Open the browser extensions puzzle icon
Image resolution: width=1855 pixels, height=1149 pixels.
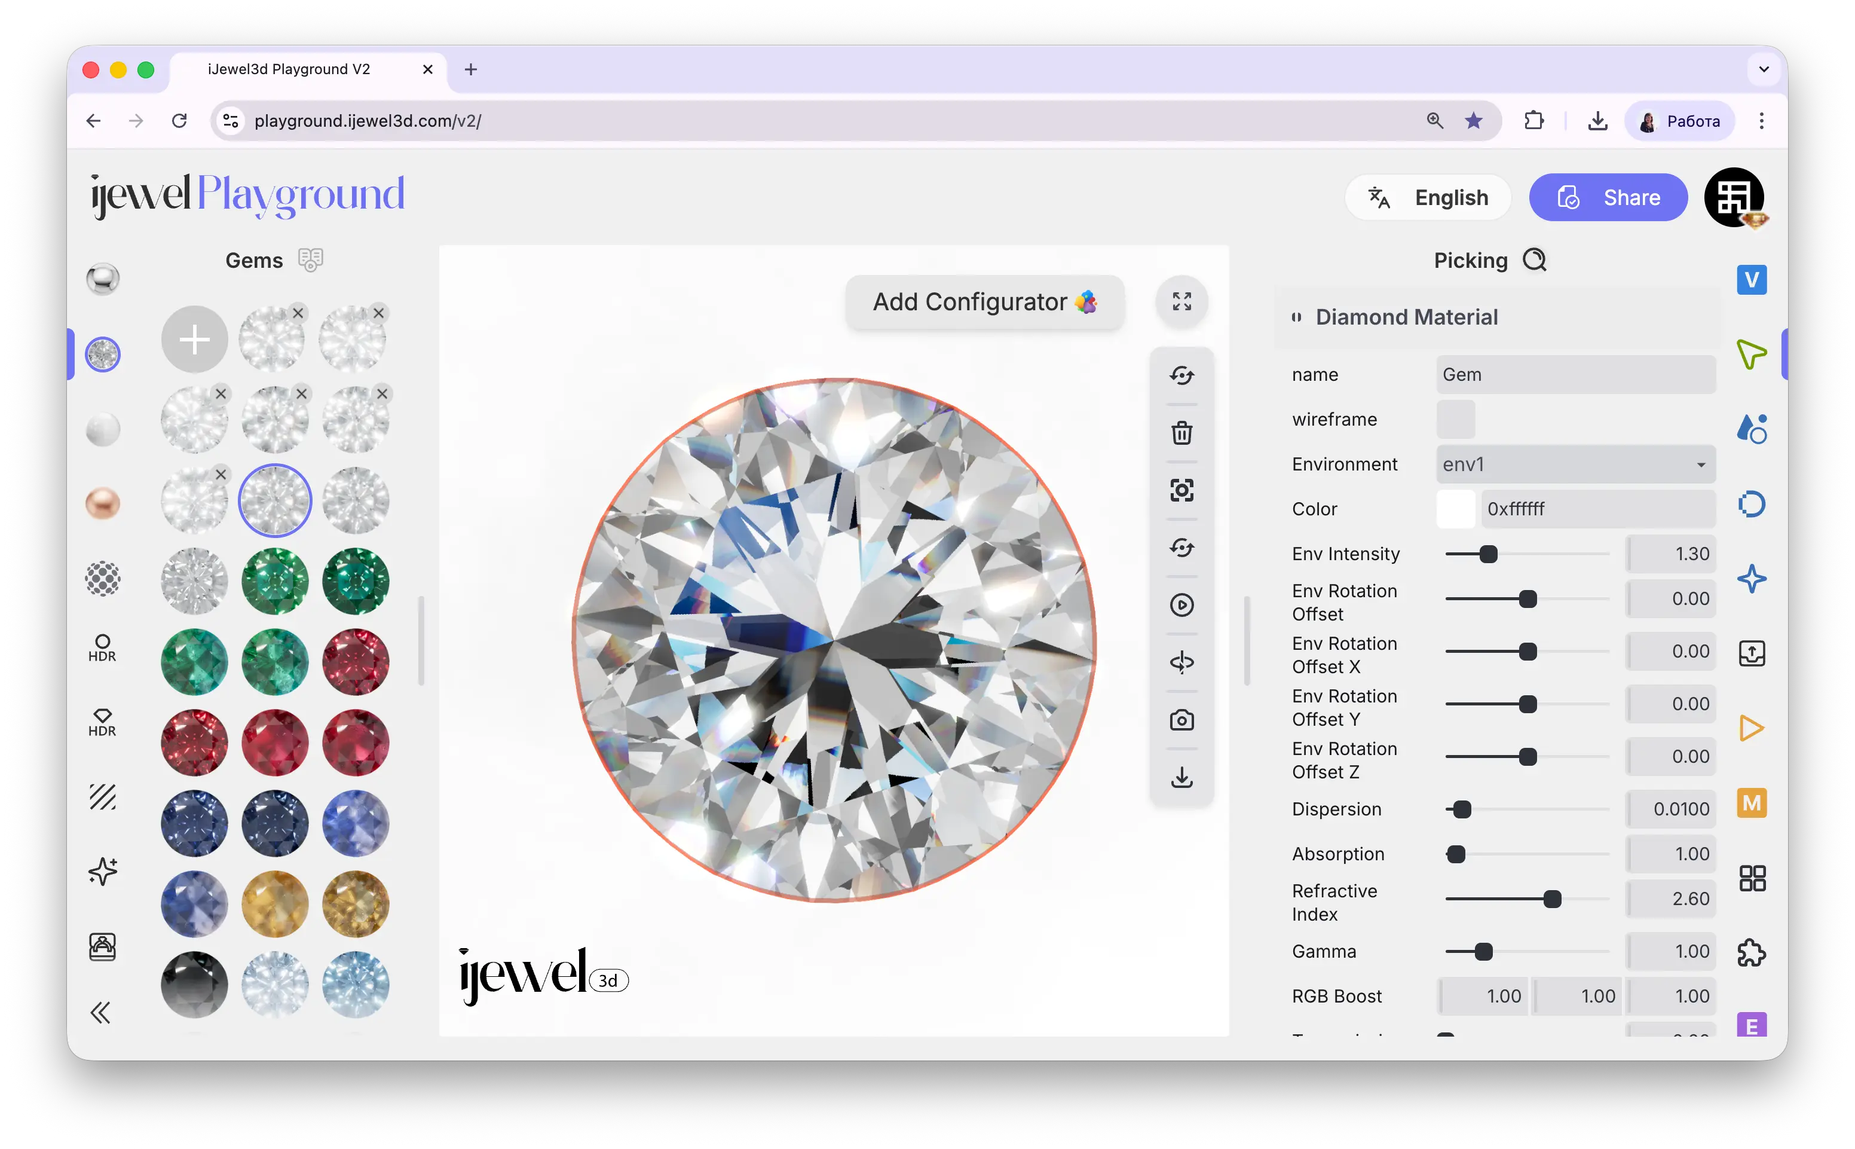[x=1533, y=121]
